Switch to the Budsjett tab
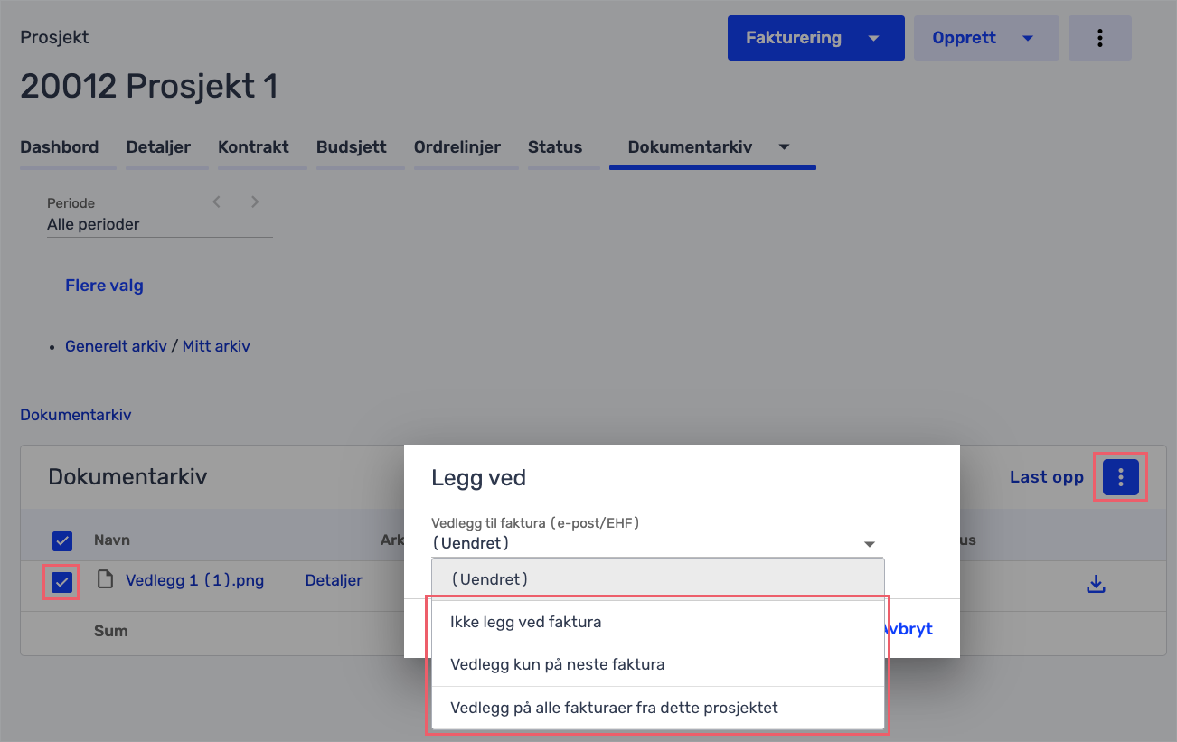Screen dimensions: 1177x742 351,146
